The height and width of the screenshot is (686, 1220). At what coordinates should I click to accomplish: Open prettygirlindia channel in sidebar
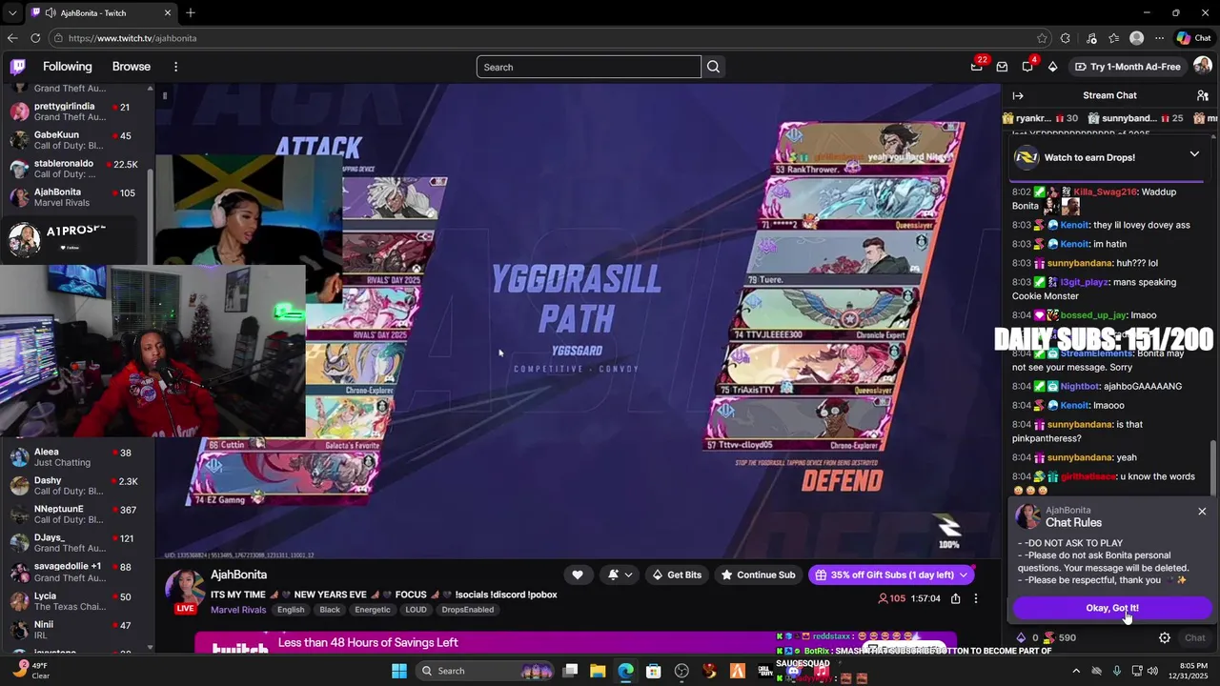(x=76, y=111)
